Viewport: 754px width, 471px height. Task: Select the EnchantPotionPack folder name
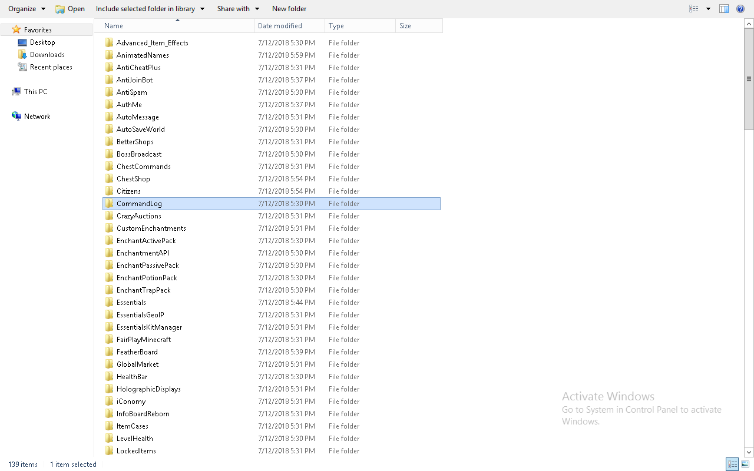147,278
